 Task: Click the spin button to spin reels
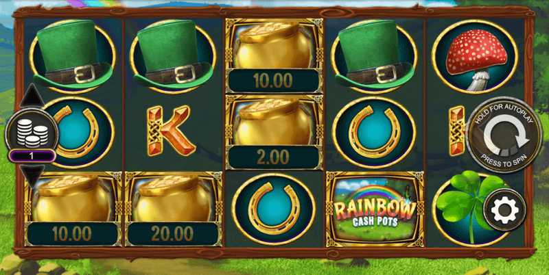click(504, 135)
